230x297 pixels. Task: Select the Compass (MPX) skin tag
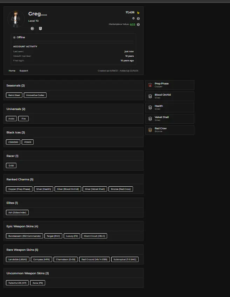click(x=41, y=260)
